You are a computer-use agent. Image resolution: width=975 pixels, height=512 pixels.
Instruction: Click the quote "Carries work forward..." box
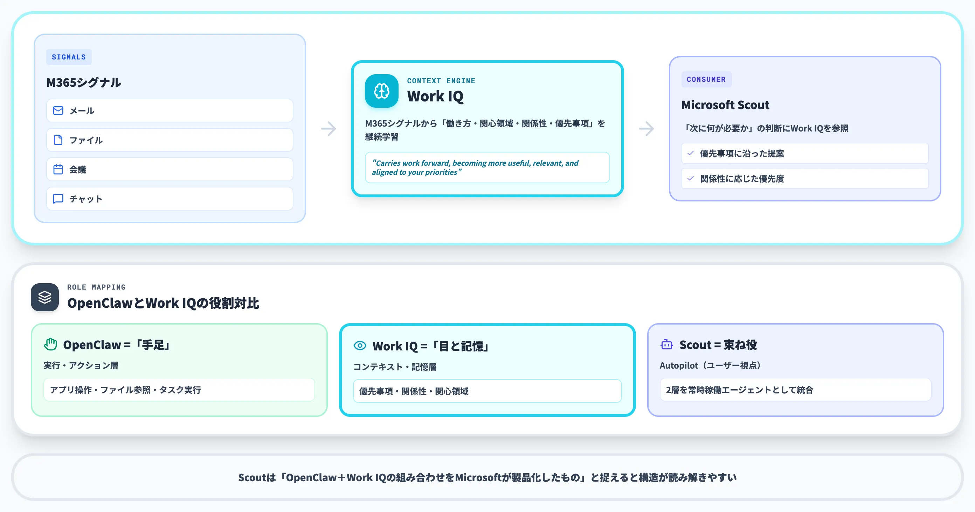pos(487,168)
